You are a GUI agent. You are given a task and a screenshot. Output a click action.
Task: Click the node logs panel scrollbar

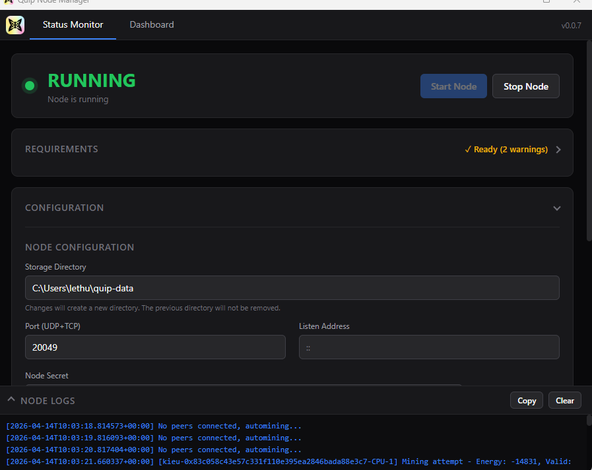pos(589,420)
